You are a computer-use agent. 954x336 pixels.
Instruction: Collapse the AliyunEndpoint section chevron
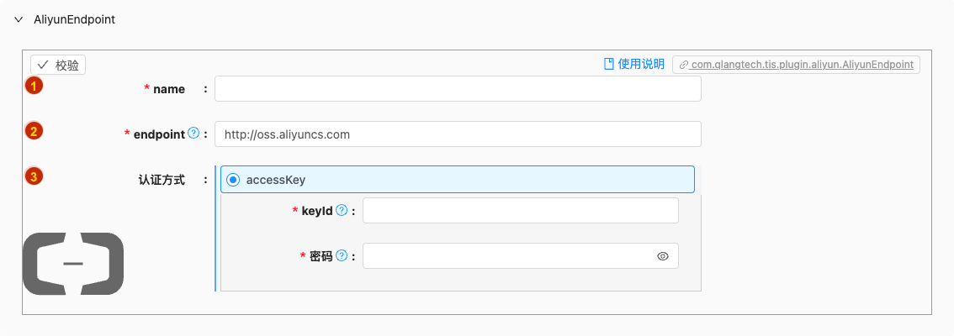click(19, 19)
